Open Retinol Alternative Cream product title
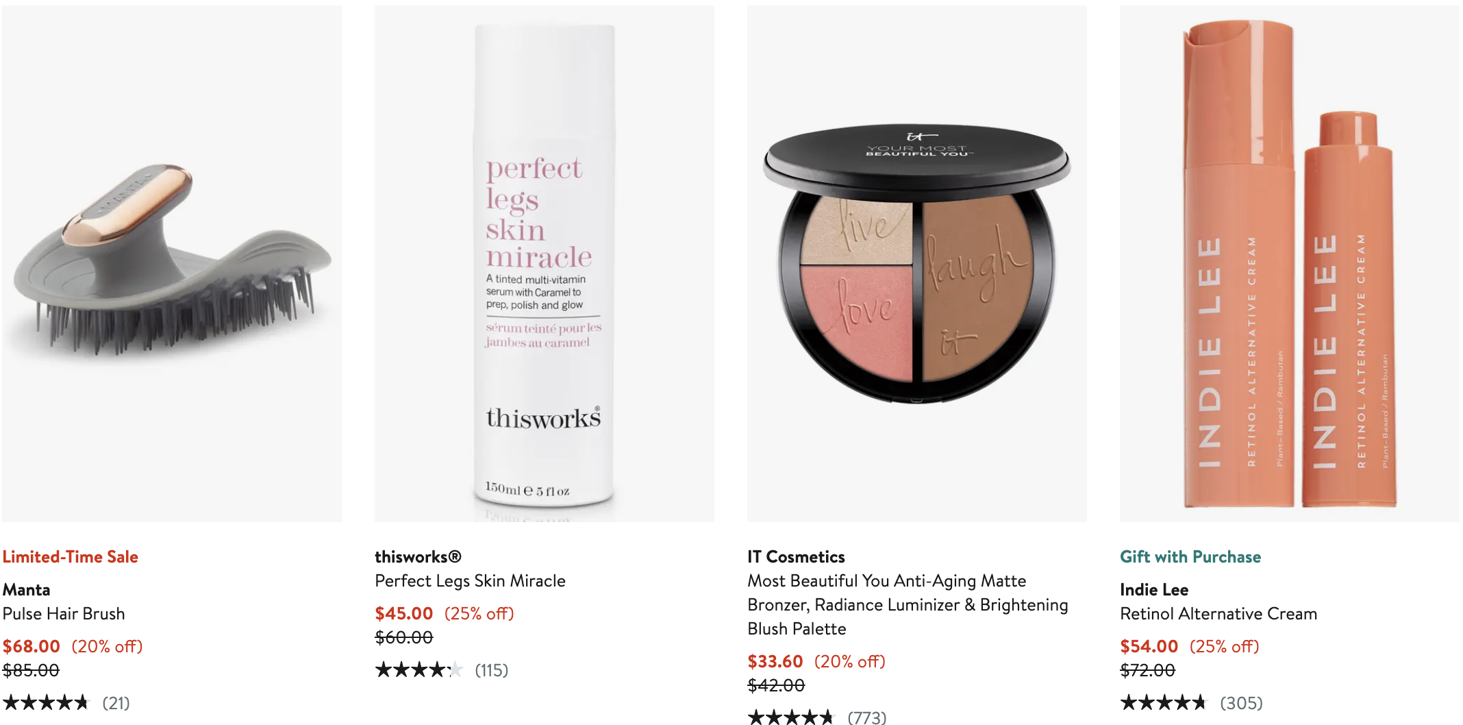 pos(1218,614)
